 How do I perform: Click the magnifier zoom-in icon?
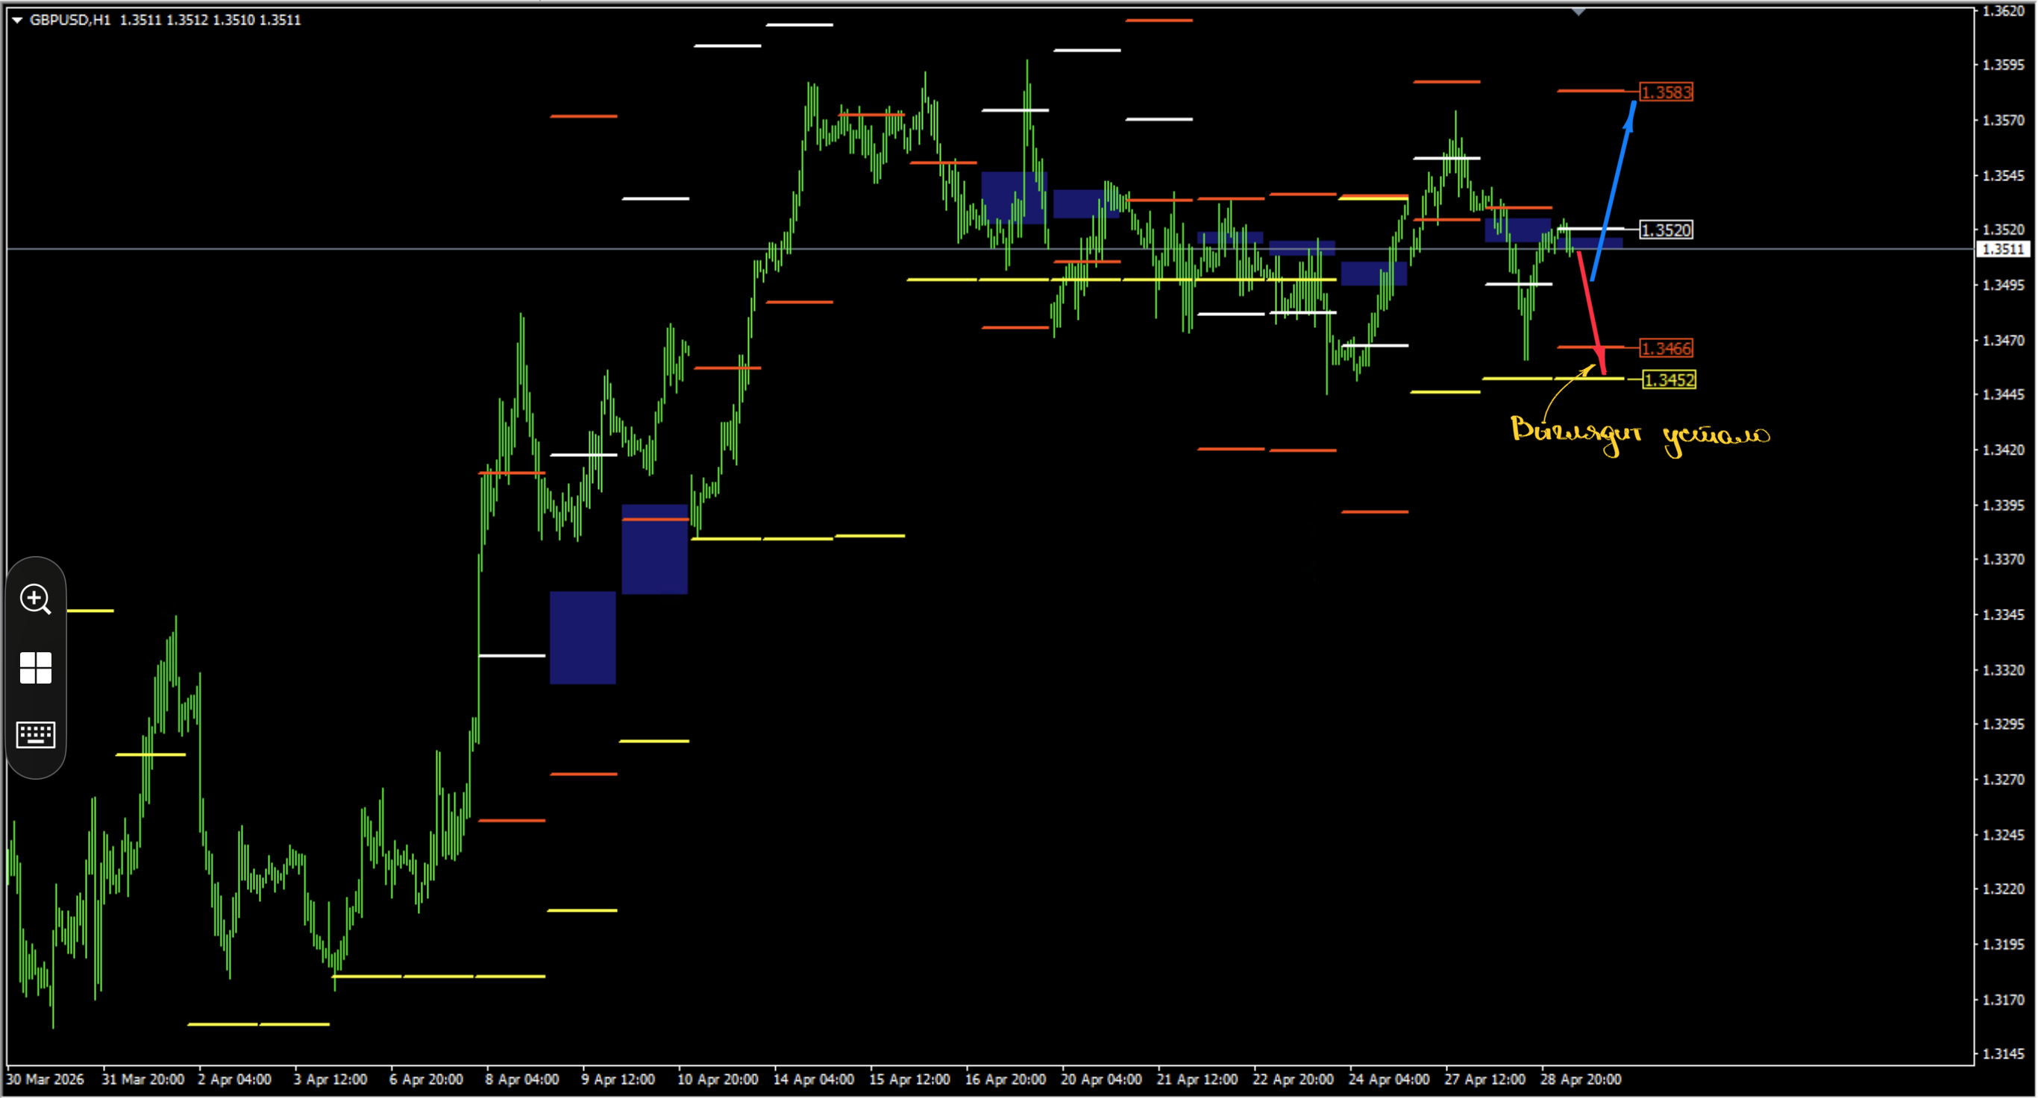[x=36, y=599]
